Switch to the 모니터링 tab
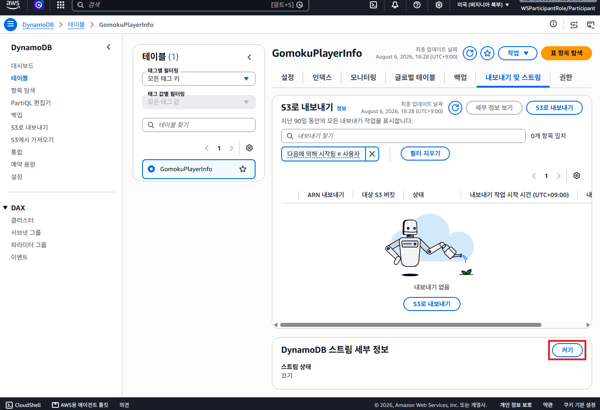Image resolution: width=600 pixels, height=410 pixels. coord(363,77)
